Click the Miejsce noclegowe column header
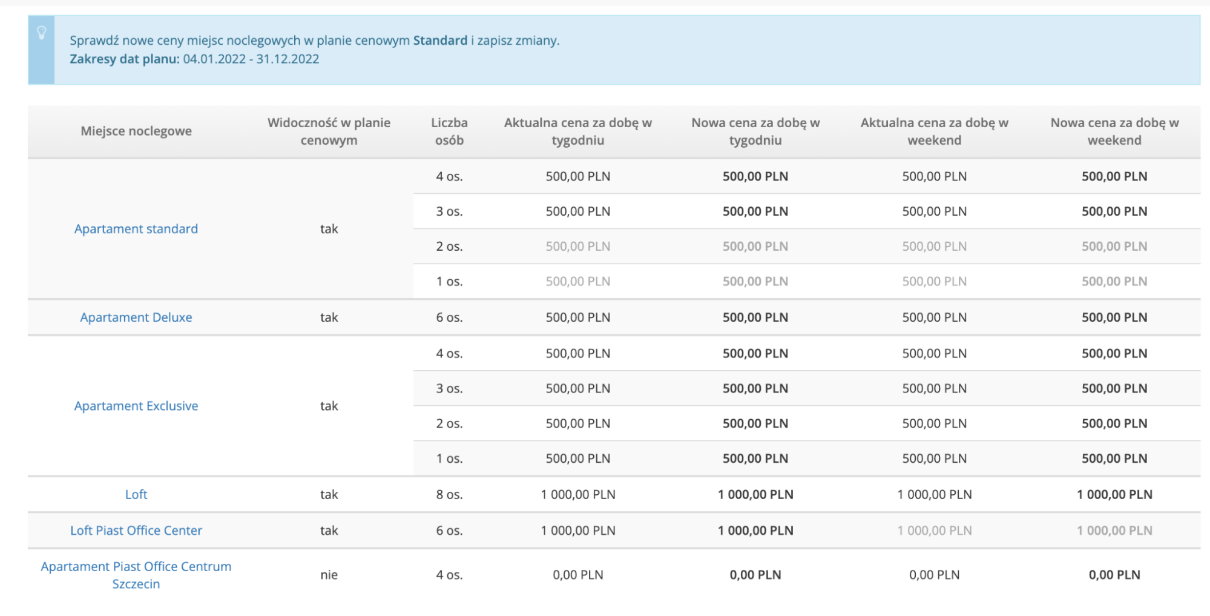 click(x=136, y=131)
